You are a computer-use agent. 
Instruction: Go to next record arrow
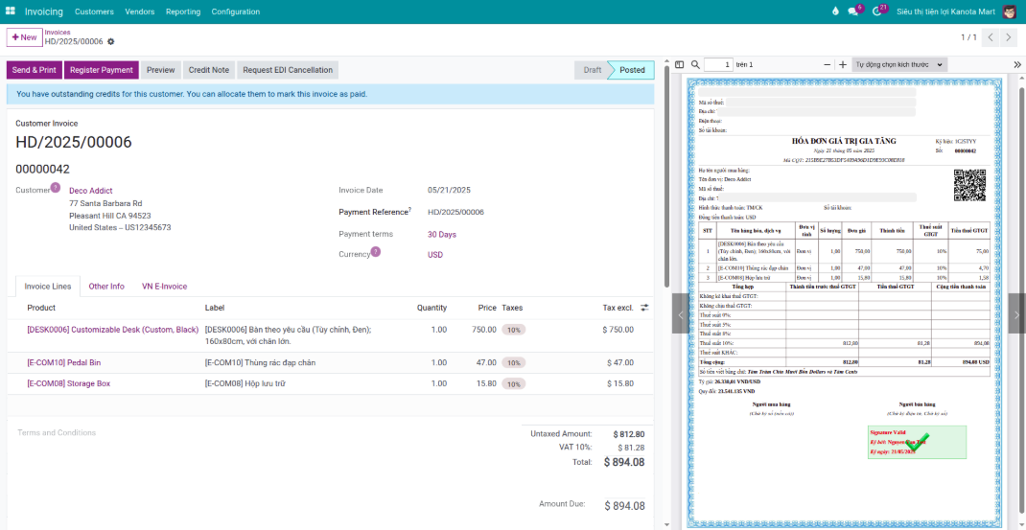(1009, 37)
